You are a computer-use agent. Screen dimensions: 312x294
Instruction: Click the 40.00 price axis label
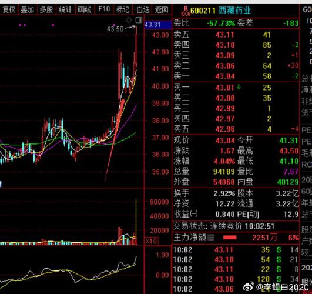[160, 86]
